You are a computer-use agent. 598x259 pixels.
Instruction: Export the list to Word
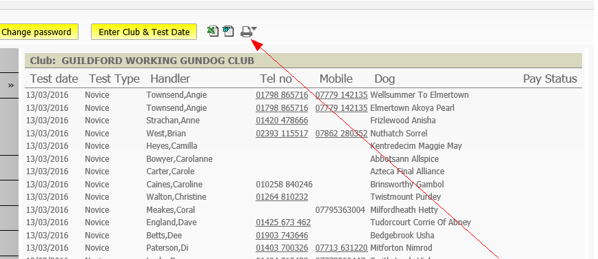(x=229, y=31)
